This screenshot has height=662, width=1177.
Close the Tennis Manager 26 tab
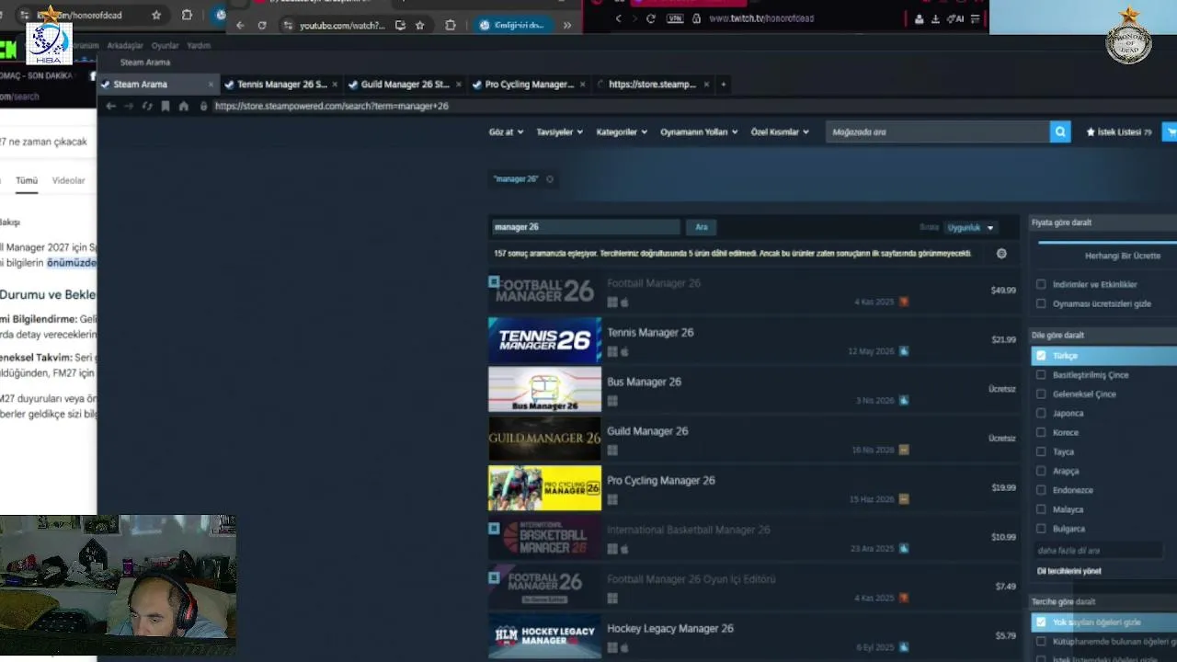pos(335,85)
